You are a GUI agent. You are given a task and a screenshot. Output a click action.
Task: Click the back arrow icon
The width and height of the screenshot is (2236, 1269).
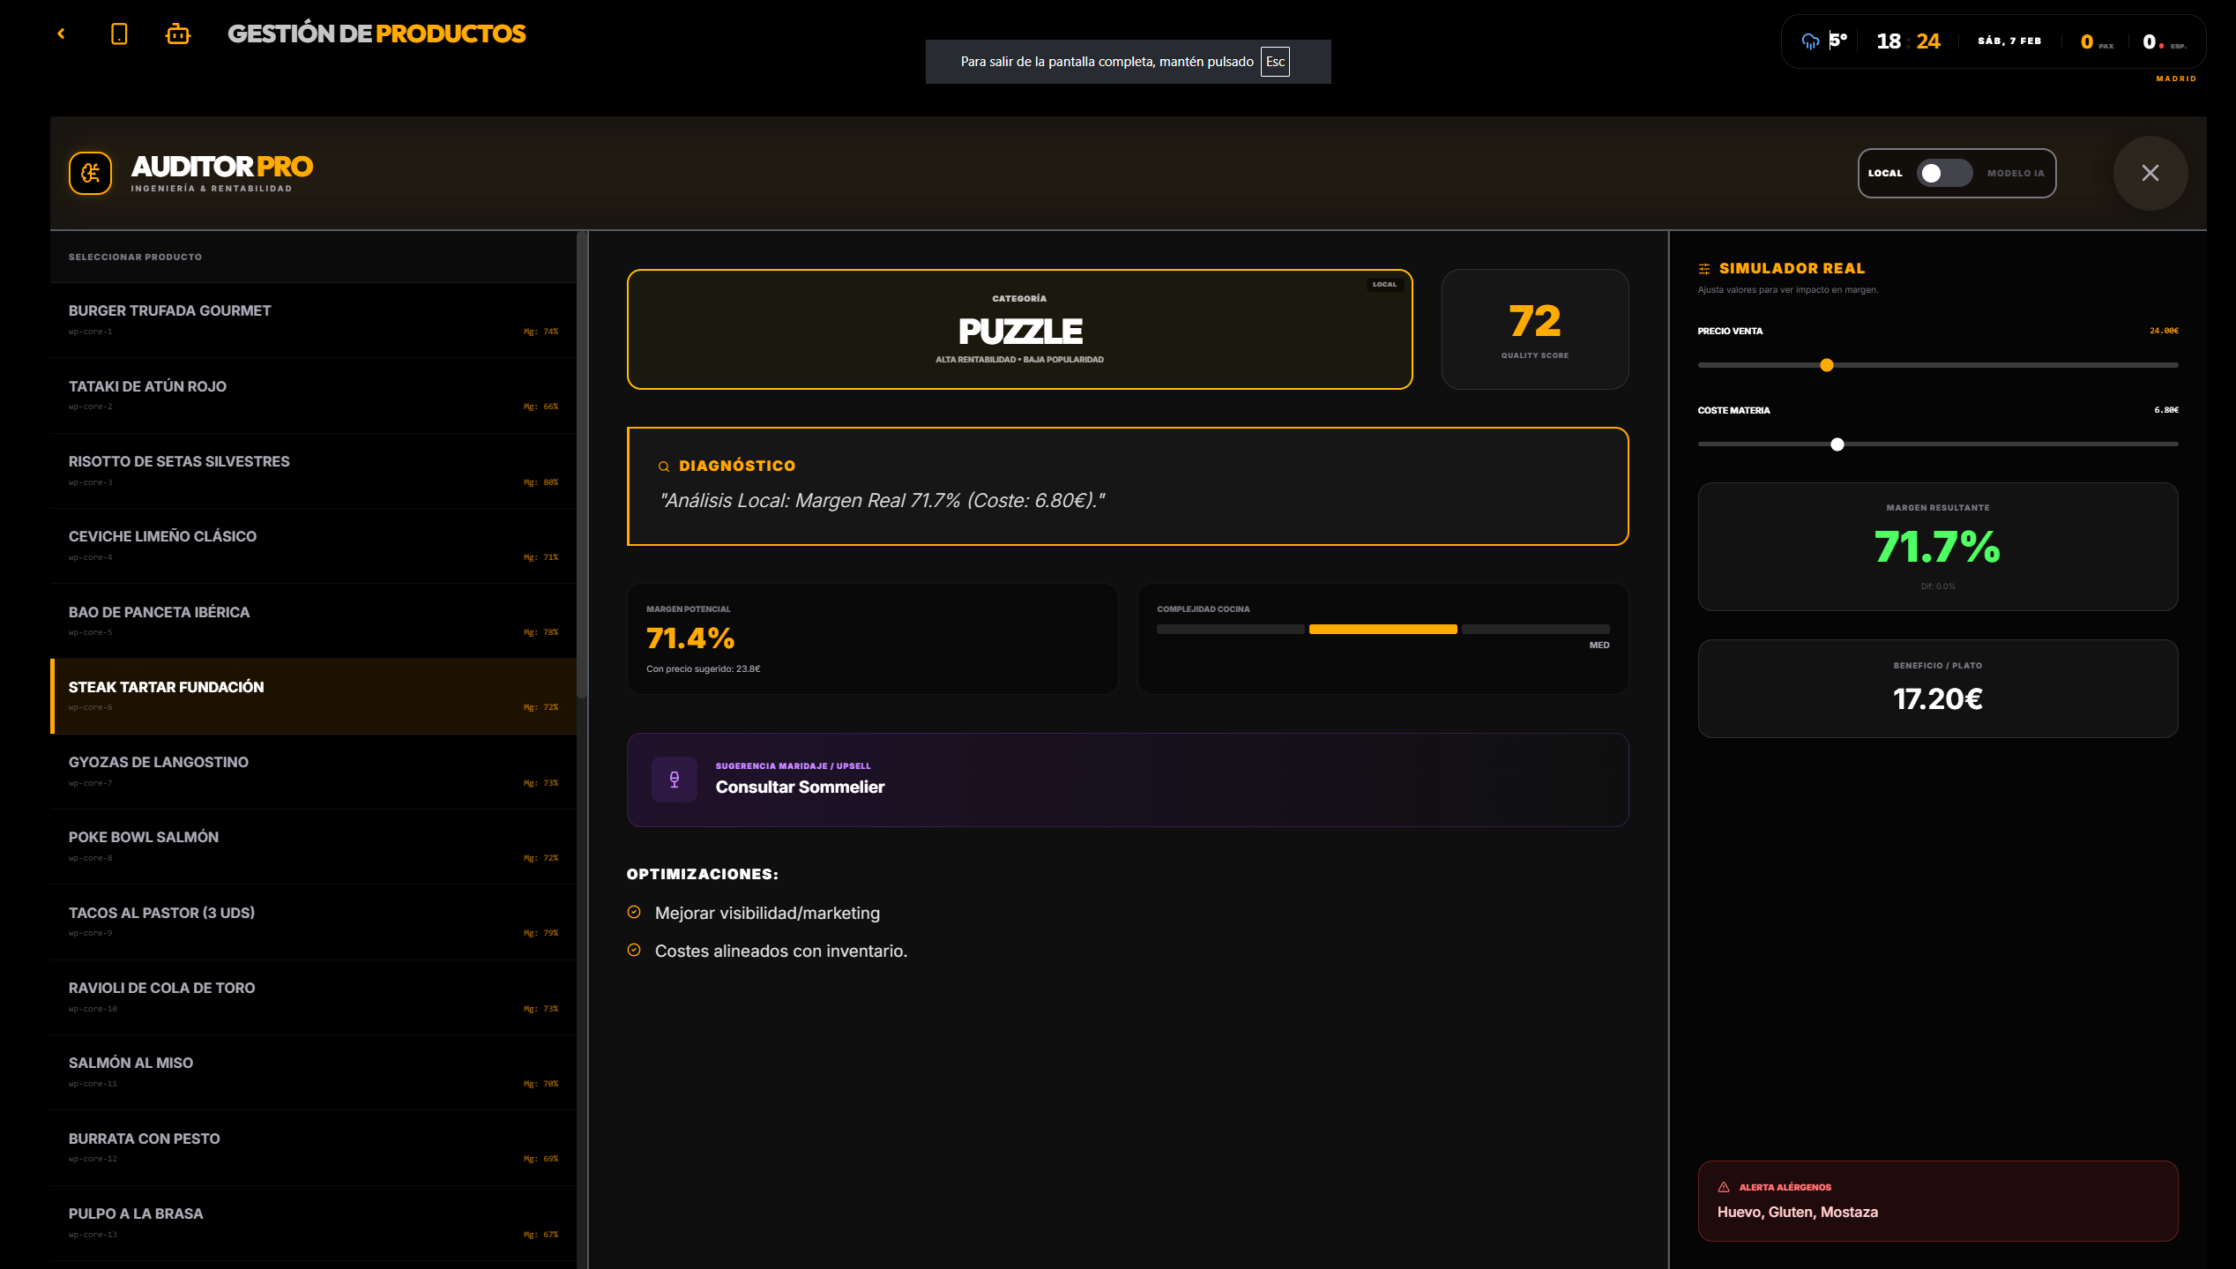pyautogui.click(x=61, y=34)
